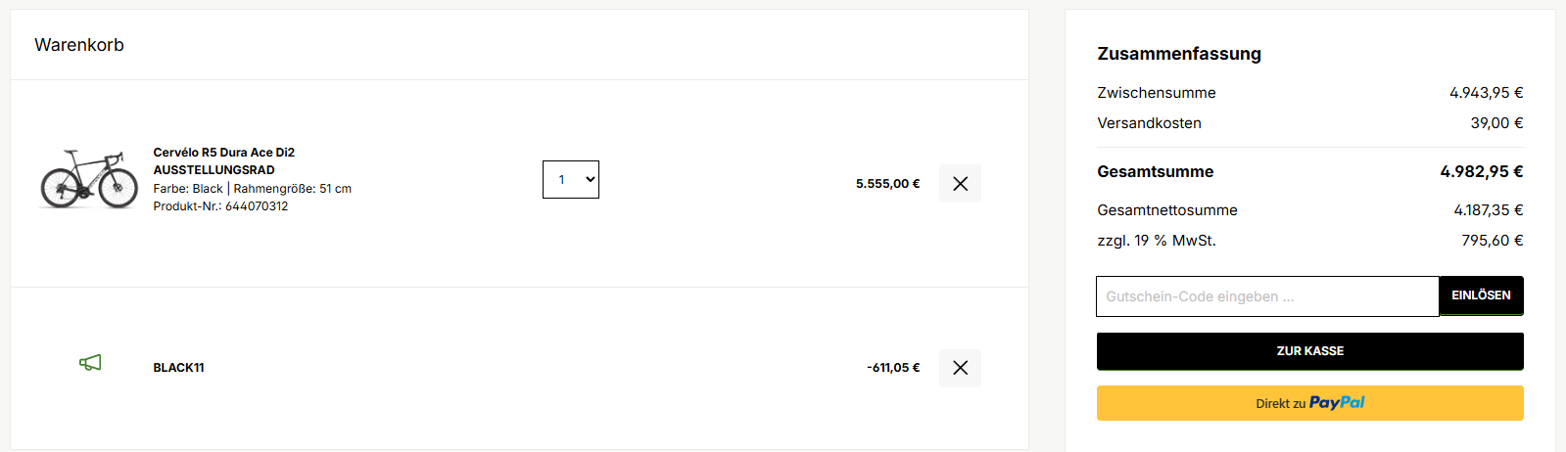Click the Warenkorb heading
This screenshot has height=452, width=1566.
[x=79, y=45]
